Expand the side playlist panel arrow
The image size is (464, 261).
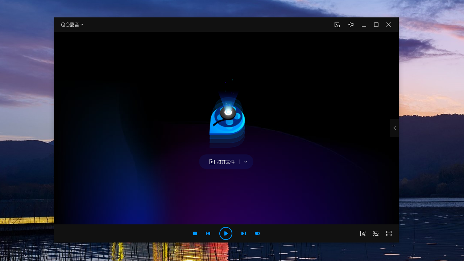[x=394, y=128]
